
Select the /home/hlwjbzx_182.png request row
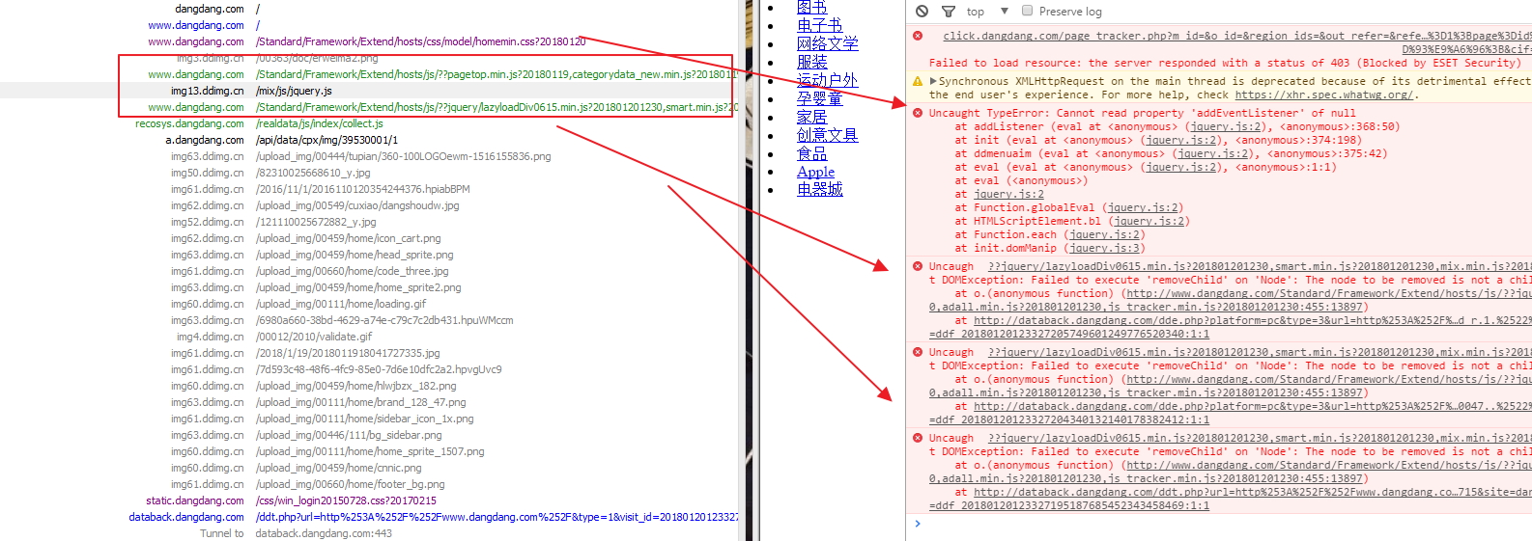[369, 386]
